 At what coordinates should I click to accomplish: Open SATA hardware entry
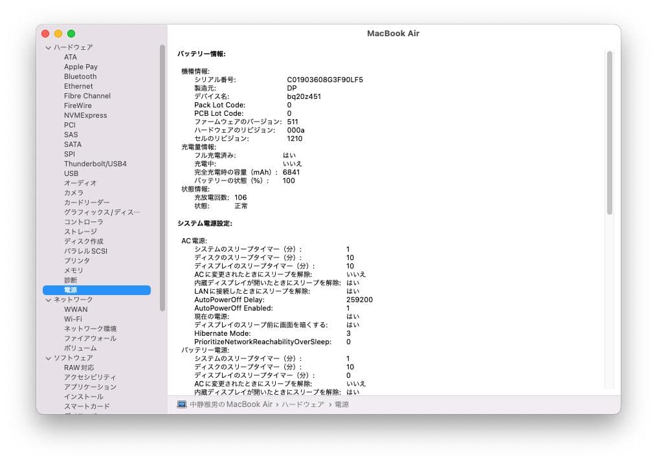[72, 144]
